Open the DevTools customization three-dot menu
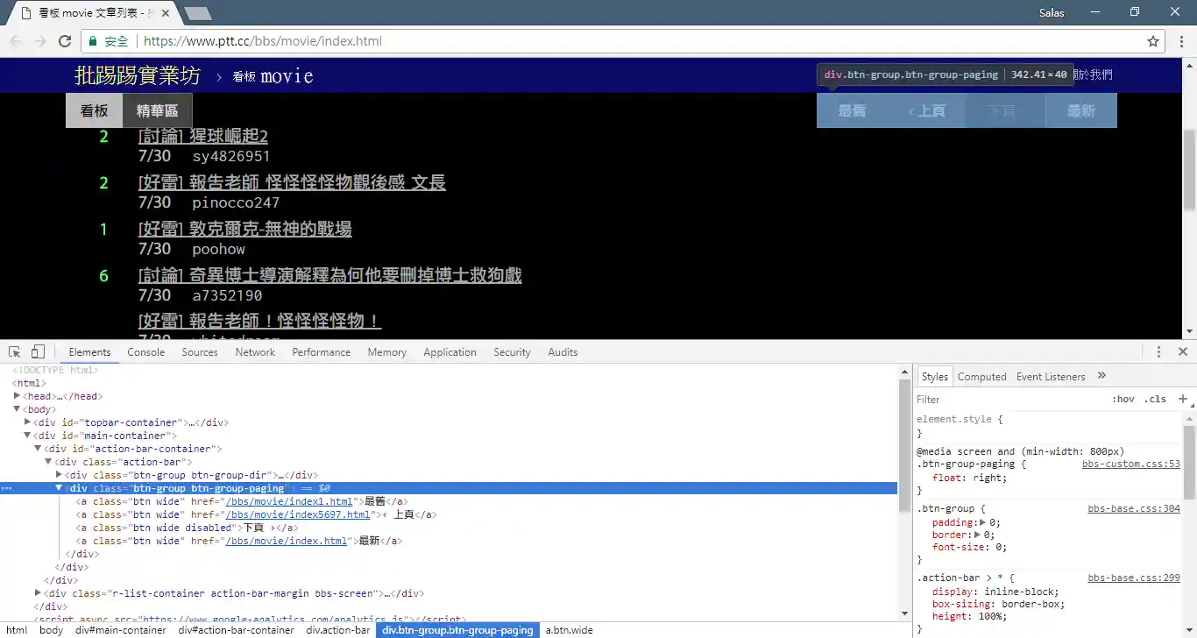 (1158, 351)
